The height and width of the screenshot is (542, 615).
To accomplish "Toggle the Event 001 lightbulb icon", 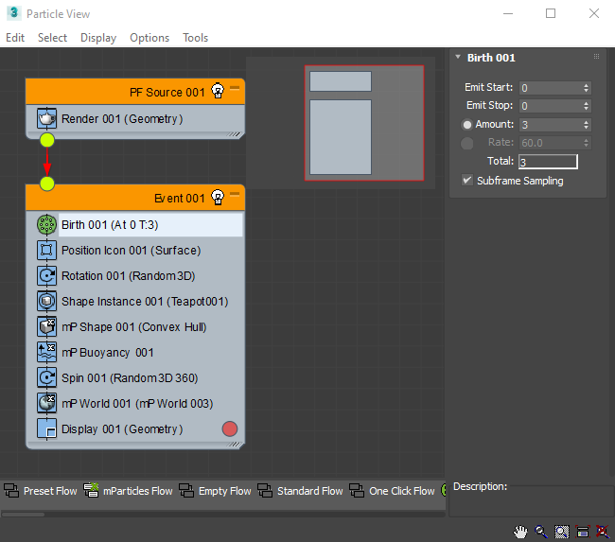I will pyautogui.click(x=218, y=198).
